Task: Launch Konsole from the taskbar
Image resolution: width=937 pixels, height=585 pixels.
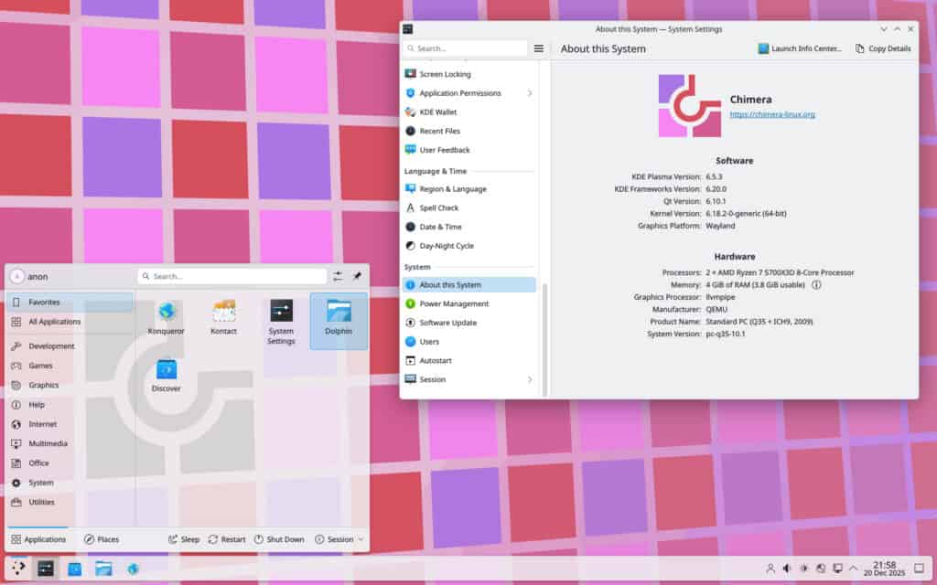Action: click(44, 569)
